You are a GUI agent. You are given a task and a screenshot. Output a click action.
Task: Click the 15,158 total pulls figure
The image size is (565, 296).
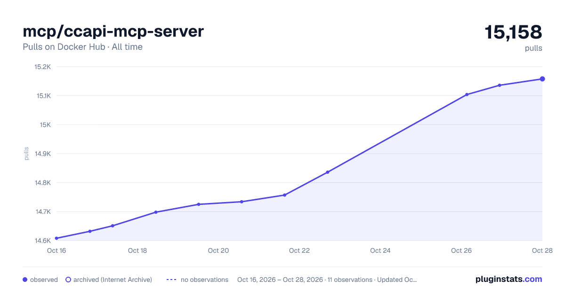[x=513, y=32]
